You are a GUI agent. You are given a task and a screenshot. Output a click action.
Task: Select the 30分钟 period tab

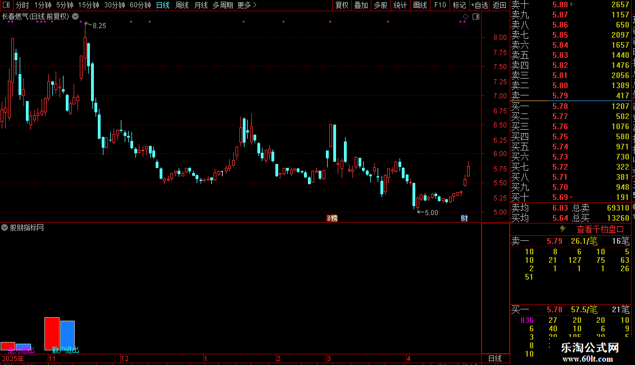[x=115, y=5]
